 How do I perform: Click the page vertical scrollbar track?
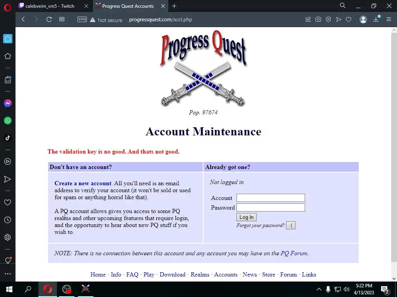394,154
